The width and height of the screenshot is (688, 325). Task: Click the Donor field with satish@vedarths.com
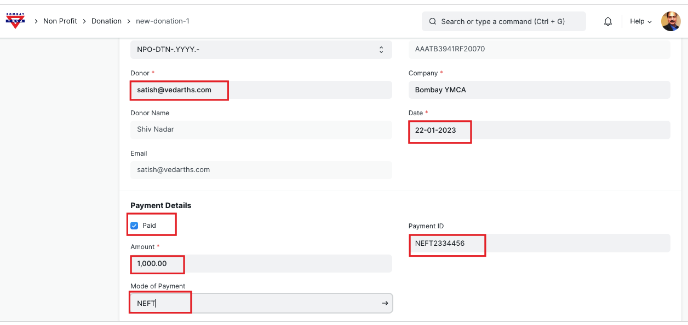(x=261, y=90)
